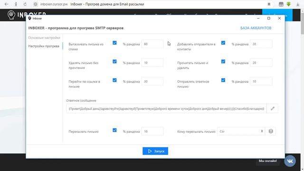Maximize the Inboxer window
Image resolution: width=304 pixels, height=171 pixels.
(268, 18)
